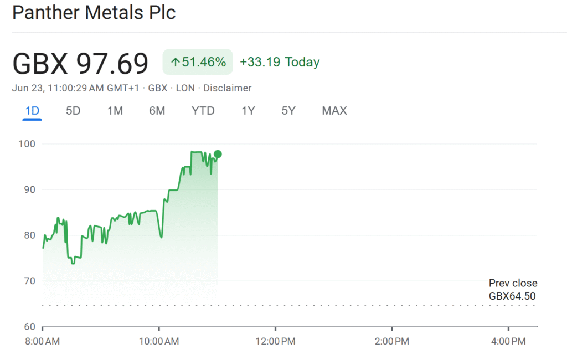Click the Prev close GBX64.50 label
This screenshot has height=354, width=567.
click(512, 290)
